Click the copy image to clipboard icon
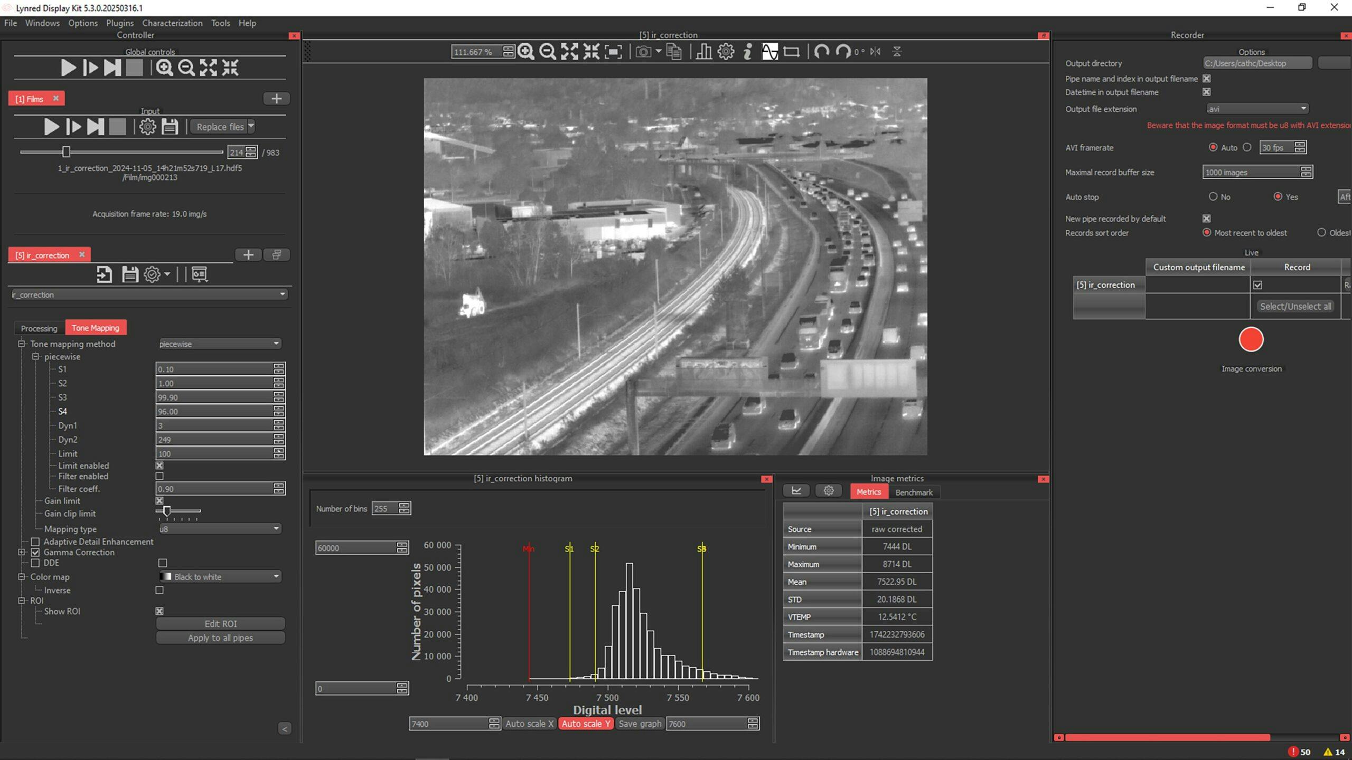 (x=674, y=52)
